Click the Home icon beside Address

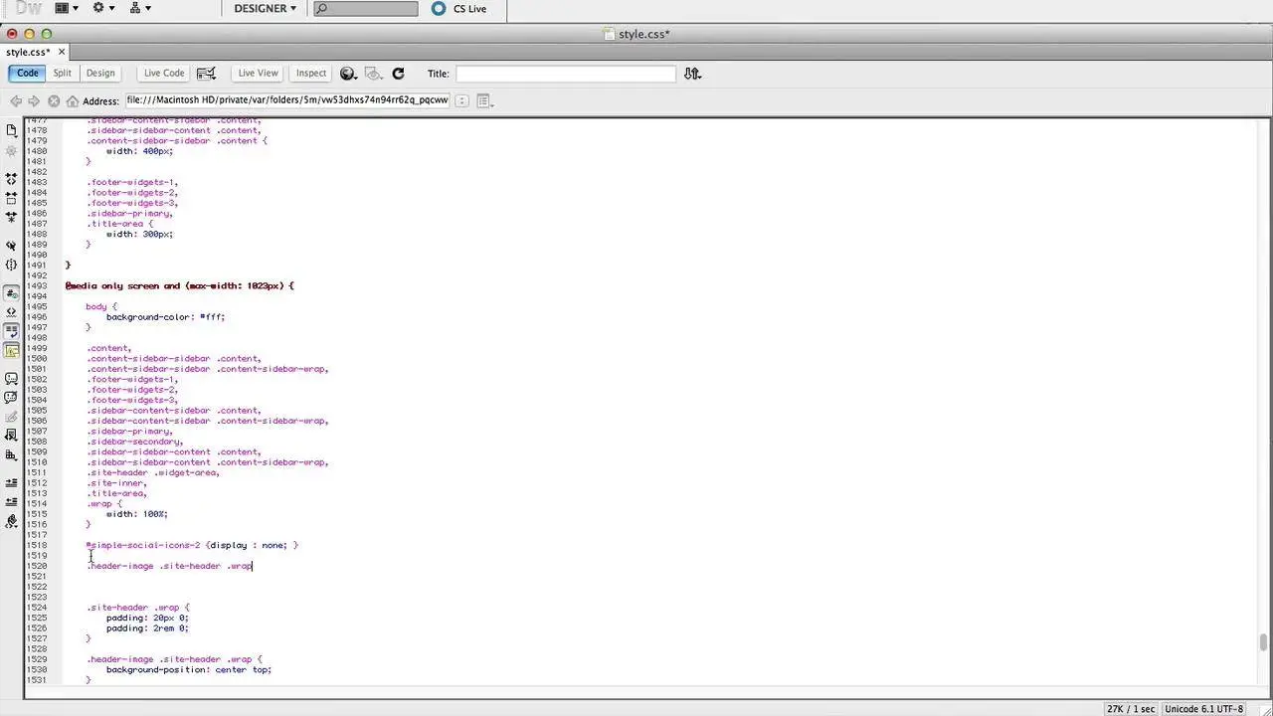click(x=72, y=100)
